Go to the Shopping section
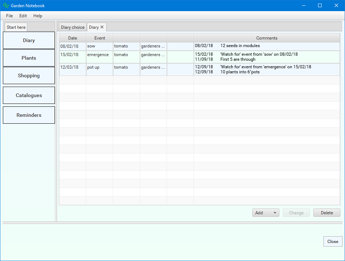Image resolution: width=345 pixels, height=261 pixels. [x=29, y=75]
